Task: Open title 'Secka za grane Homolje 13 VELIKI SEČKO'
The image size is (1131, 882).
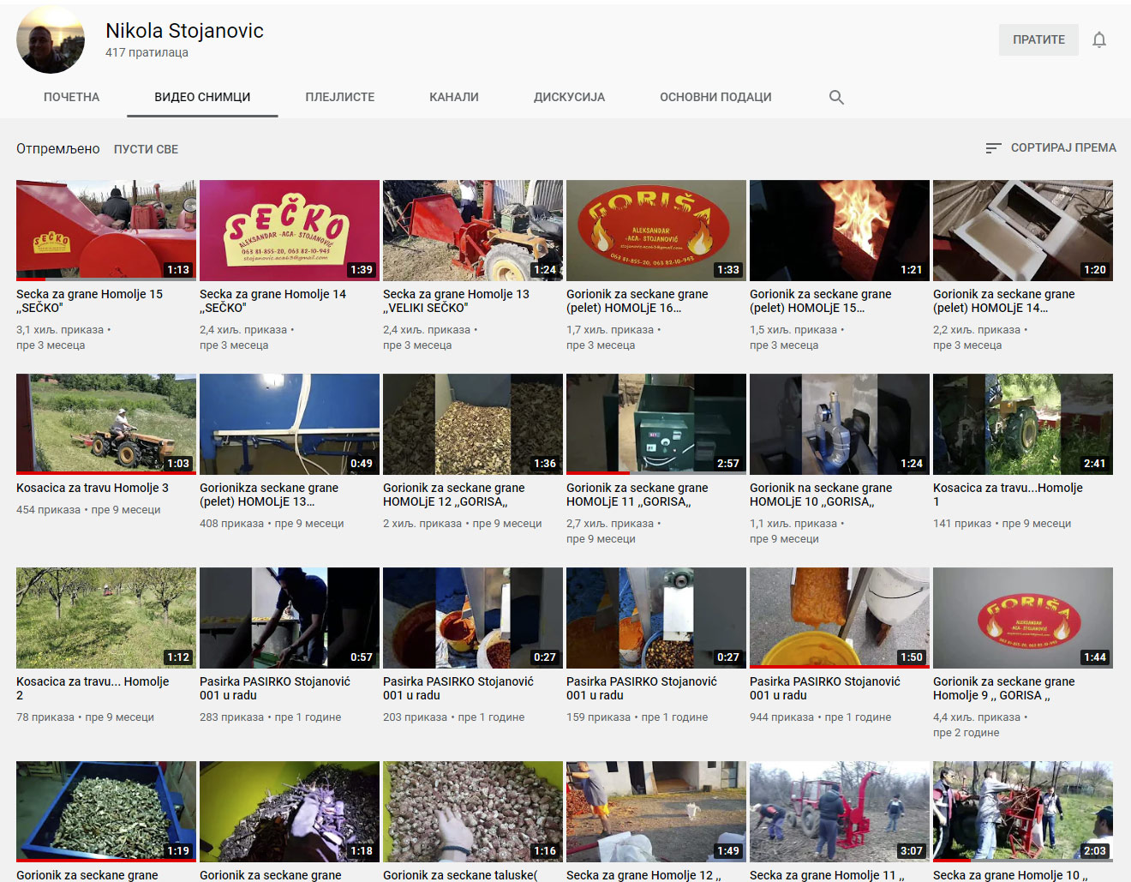Action: click(x=456, y=301)
